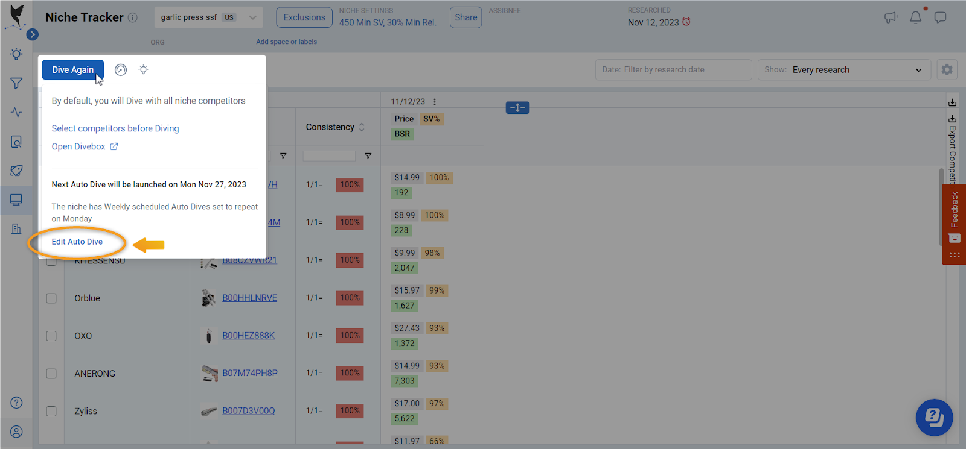Click the Exclusions button

(x=304, y=17)
